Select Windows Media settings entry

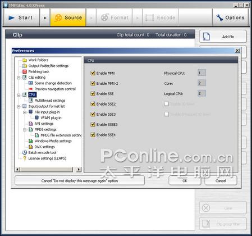point(53,141)
